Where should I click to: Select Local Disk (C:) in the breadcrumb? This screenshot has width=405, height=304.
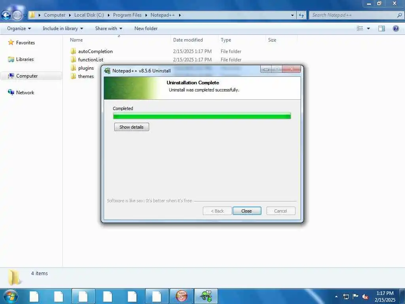pos(89,15)
